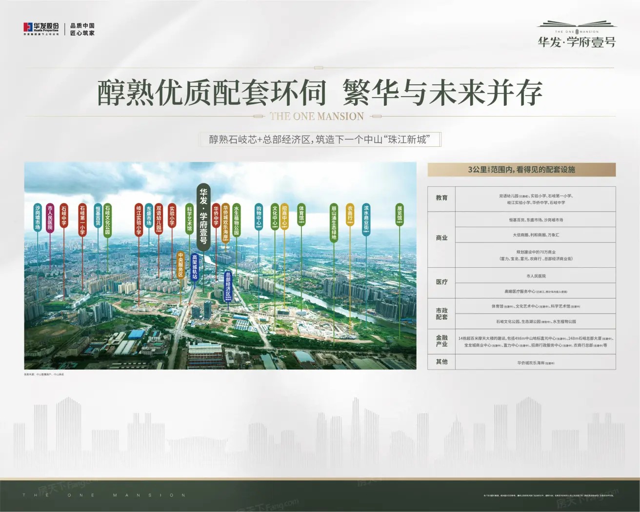Select the 恒基百货 map marker
The height and width of the screenshot is (512, 640).
(98, 215)
